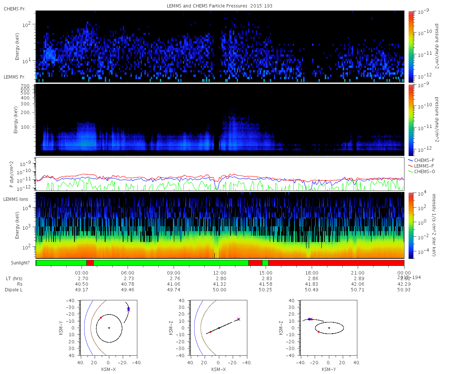Click the KSM-Y versus KSM-Z orbit plot
Image resolution: width=449 pixels, height=374 pixels.
329,328
